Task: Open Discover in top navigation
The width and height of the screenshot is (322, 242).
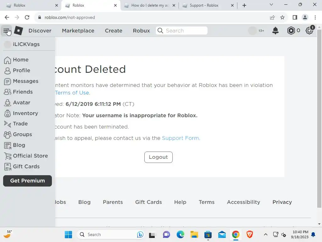Action: 40,31
